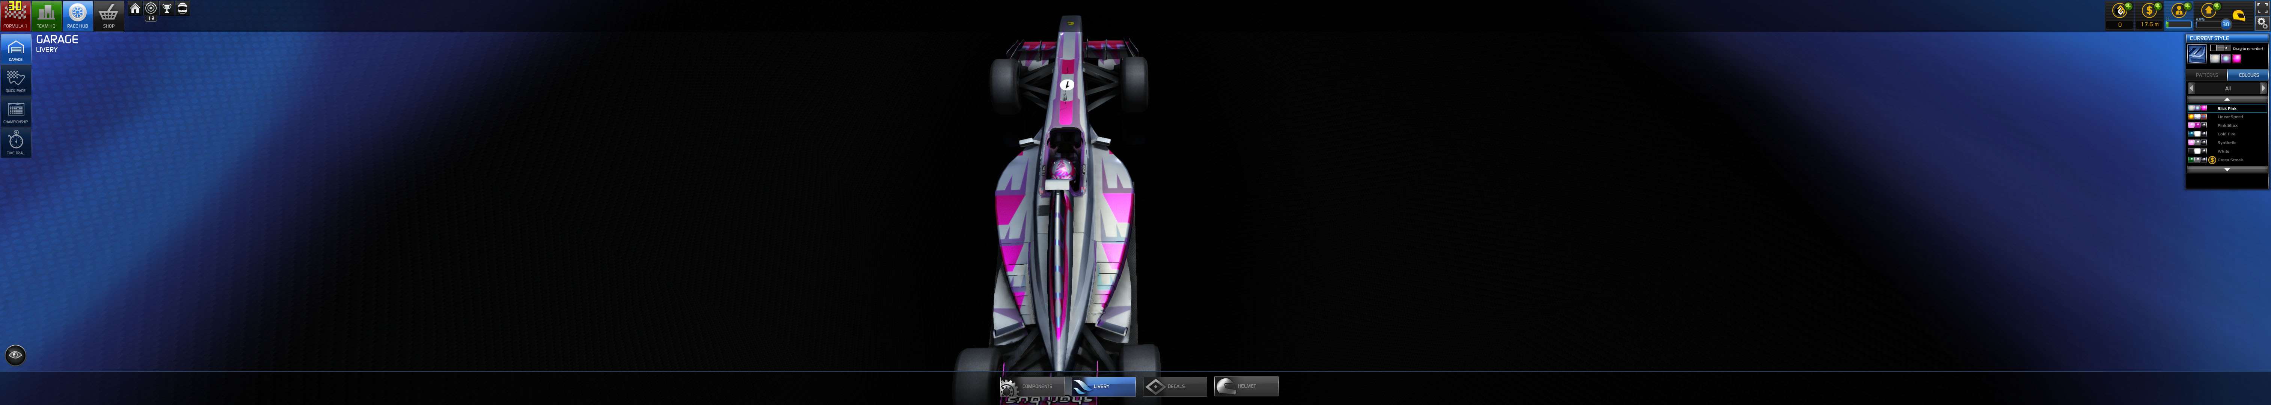This screenshot has height=405, width=2271.
Task: Add more tyre tokens icon
Action: tap(2128, 6)
